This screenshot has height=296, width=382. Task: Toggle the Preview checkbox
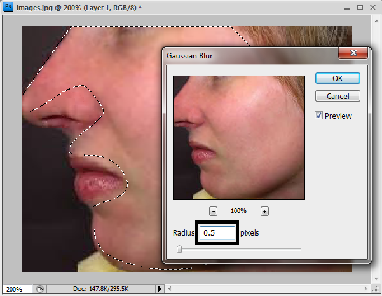[318, 116]
